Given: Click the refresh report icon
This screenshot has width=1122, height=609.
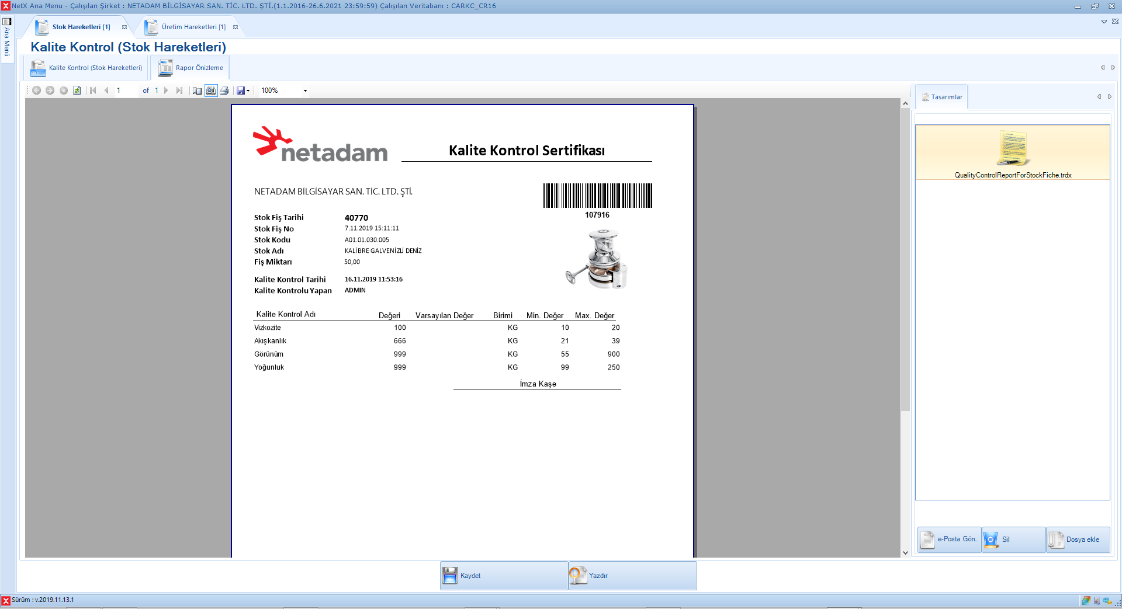Looking at the screenshot, I should [77, 91].
